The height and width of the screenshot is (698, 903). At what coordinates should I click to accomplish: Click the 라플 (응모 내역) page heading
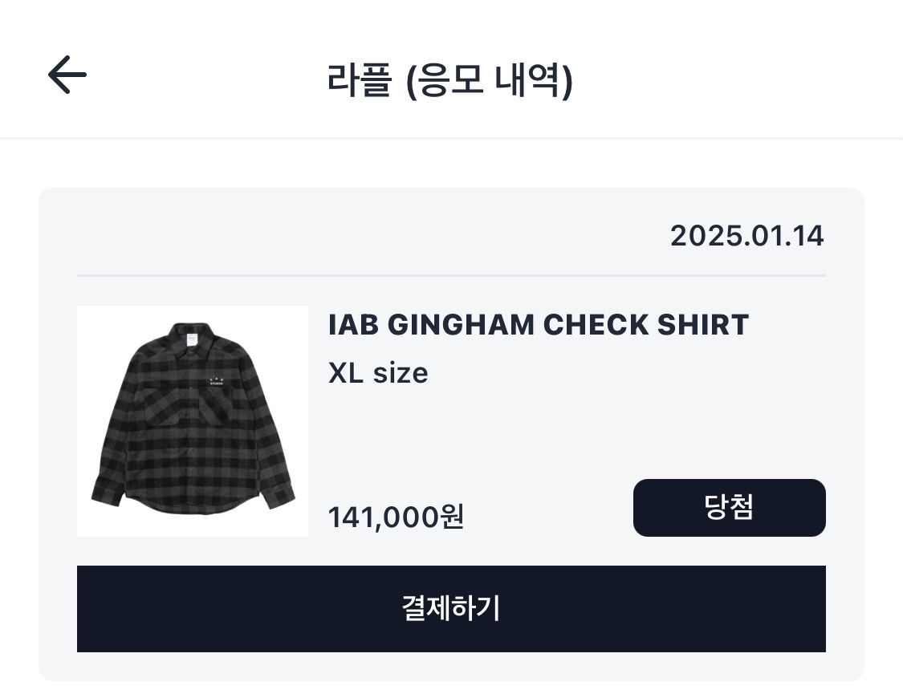pos(450,79)
